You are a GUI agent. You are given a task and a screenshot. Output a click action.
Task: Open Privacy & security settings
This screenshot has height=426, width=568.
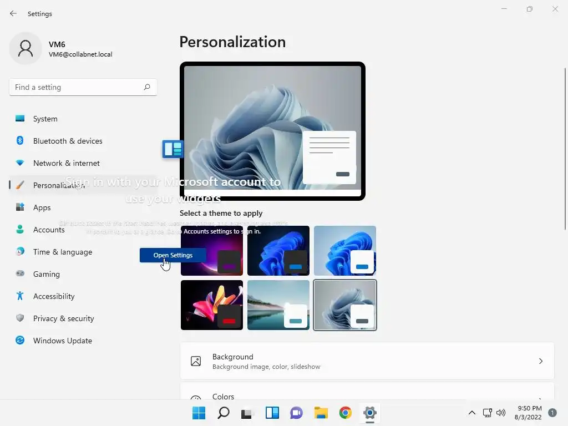click(83, 318)
